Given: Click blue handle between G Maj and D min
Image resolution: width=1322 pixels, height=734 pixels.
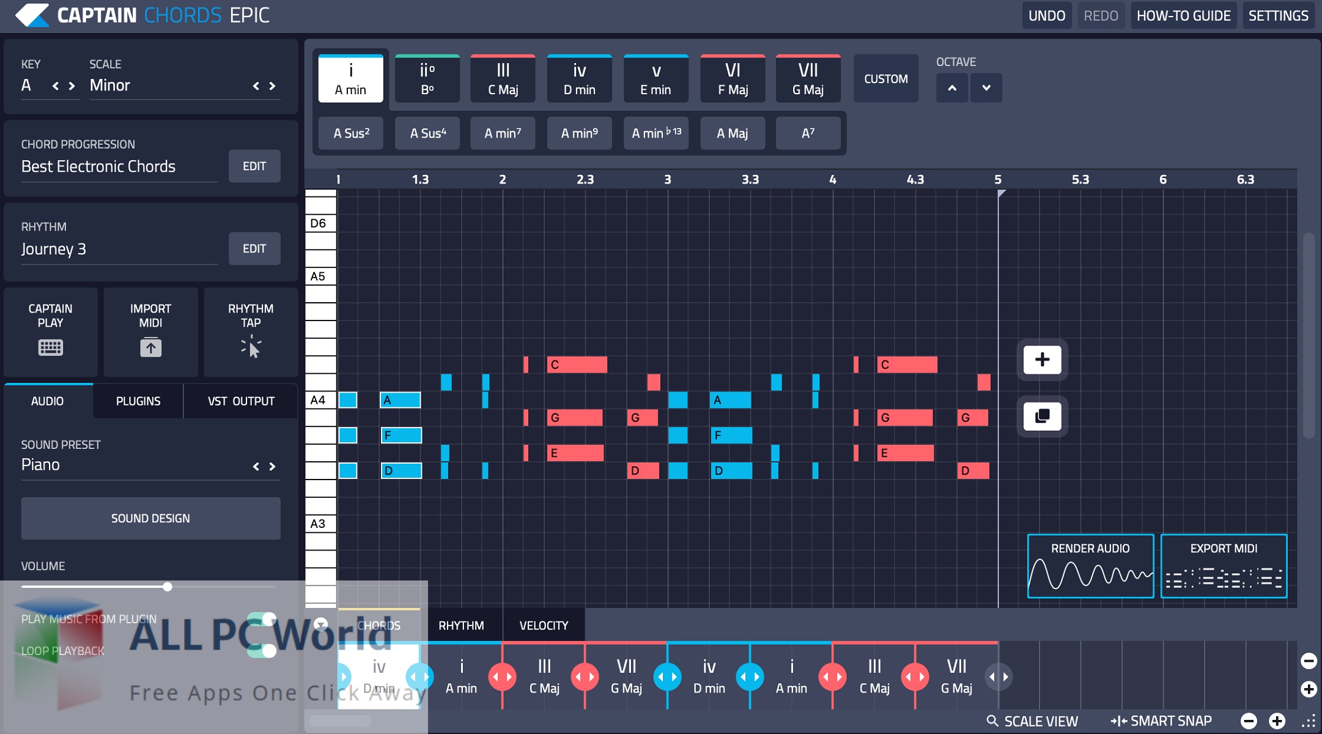Looking at the screenshot, I should pos(667,677).
